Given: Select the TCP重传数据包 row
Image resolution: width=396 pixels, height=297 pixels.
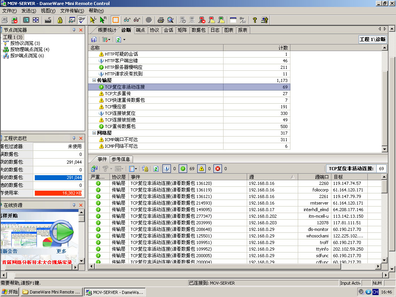Looking at the screenshot, I should click(x=120, y=126).
